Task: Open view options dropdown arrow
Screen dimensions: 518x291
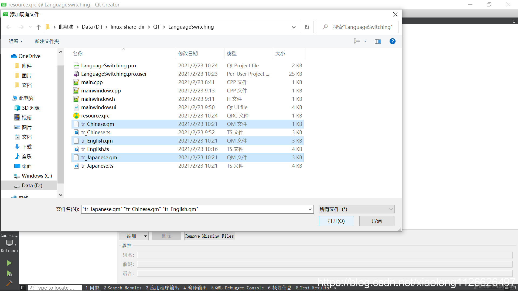Action: click(x=365, y=41)
